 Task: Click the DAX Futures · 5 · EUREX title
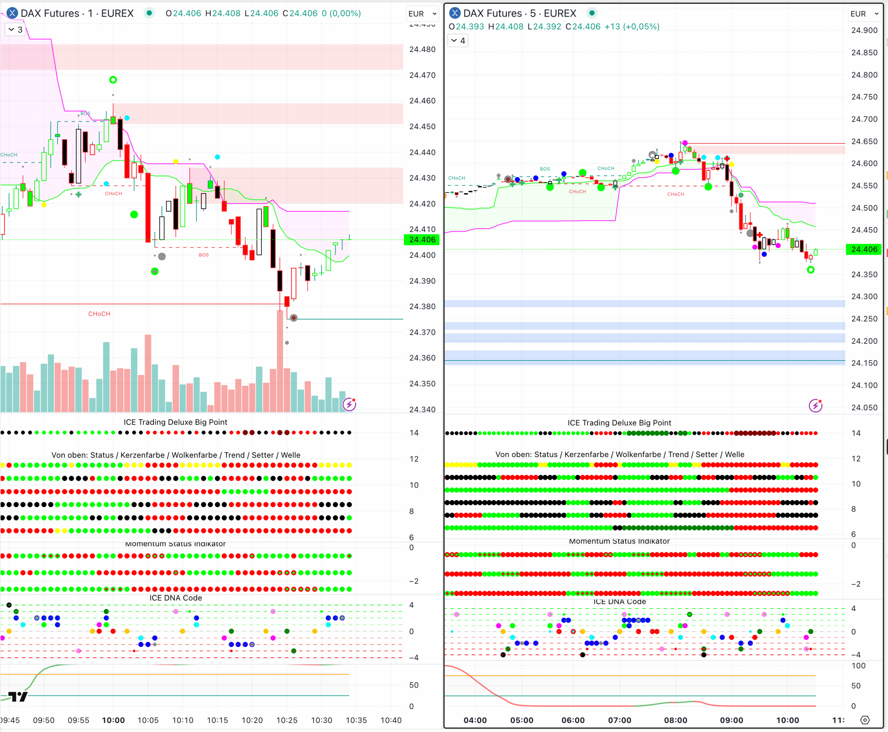[519, 13]
